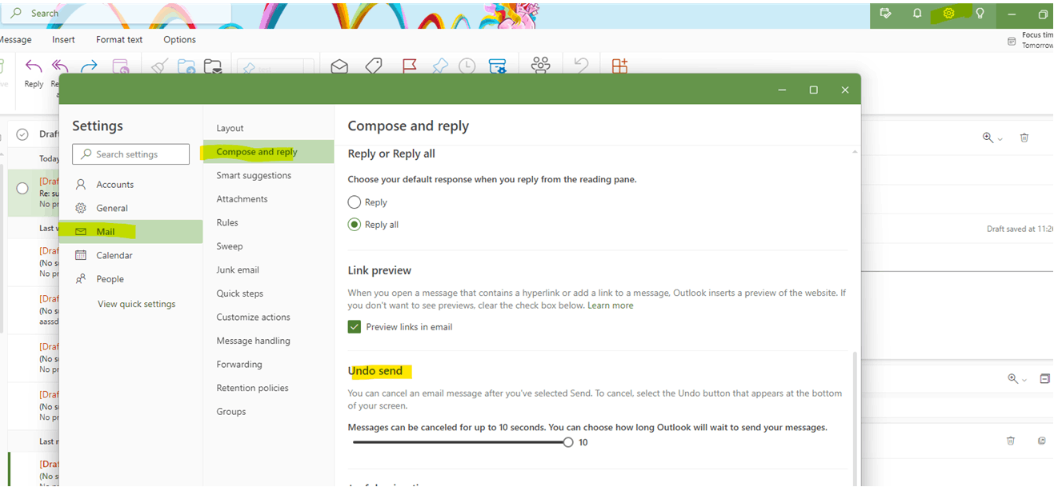The height and width of the screenshot is (487, 1054).
Task: Click the Move to folder icon
Action: tap(186, 66)
